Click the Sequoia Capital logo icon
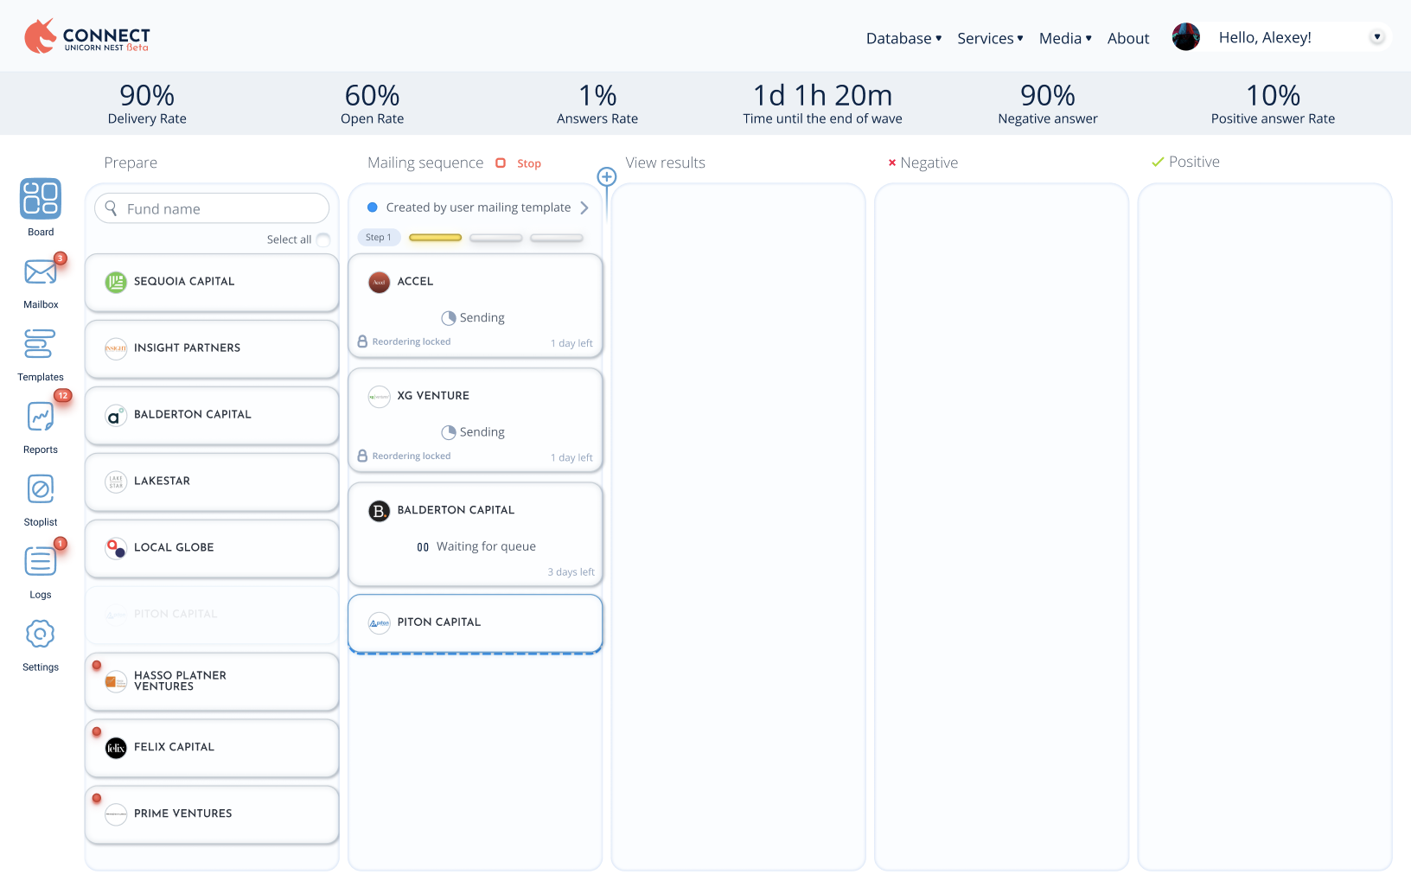The image size is (1411, 887). pos(116,282)
